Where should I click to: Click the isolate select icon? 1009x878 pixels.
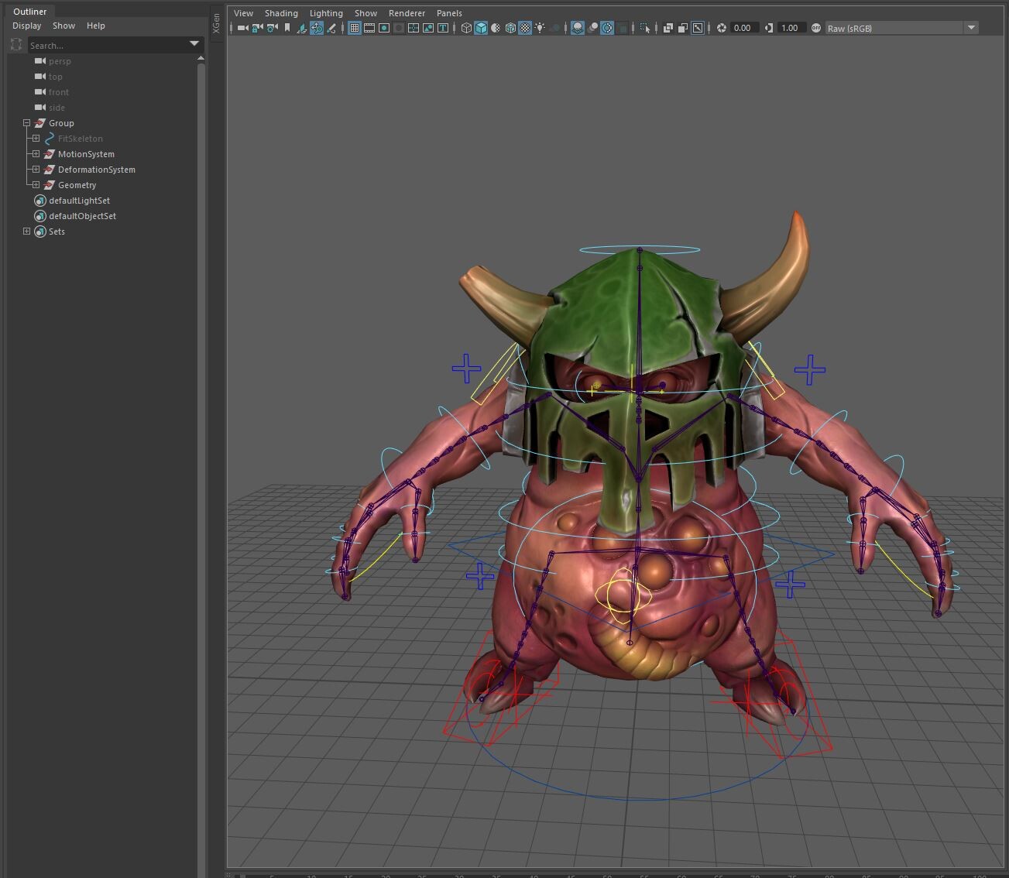click(644, 28)
